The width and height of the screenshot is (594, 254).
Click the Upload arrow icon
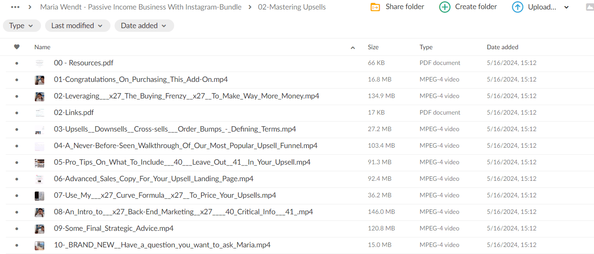coord(517,7)
